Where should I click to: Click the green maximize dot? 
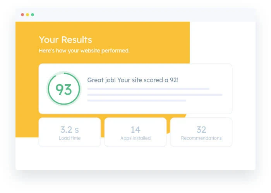33,15
